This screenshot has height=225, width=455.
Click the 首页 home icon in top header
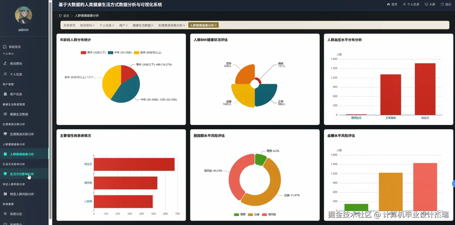[388, 4]
